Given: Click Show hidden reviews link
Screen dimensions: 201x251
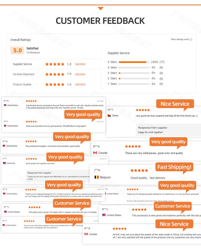Looking at the screenshot, I should coord(166,201).
